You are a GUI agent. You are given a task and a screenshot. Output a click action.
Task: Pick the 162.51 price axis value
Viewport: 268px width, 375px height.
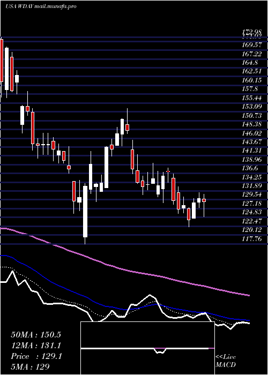tap(252, 71)
